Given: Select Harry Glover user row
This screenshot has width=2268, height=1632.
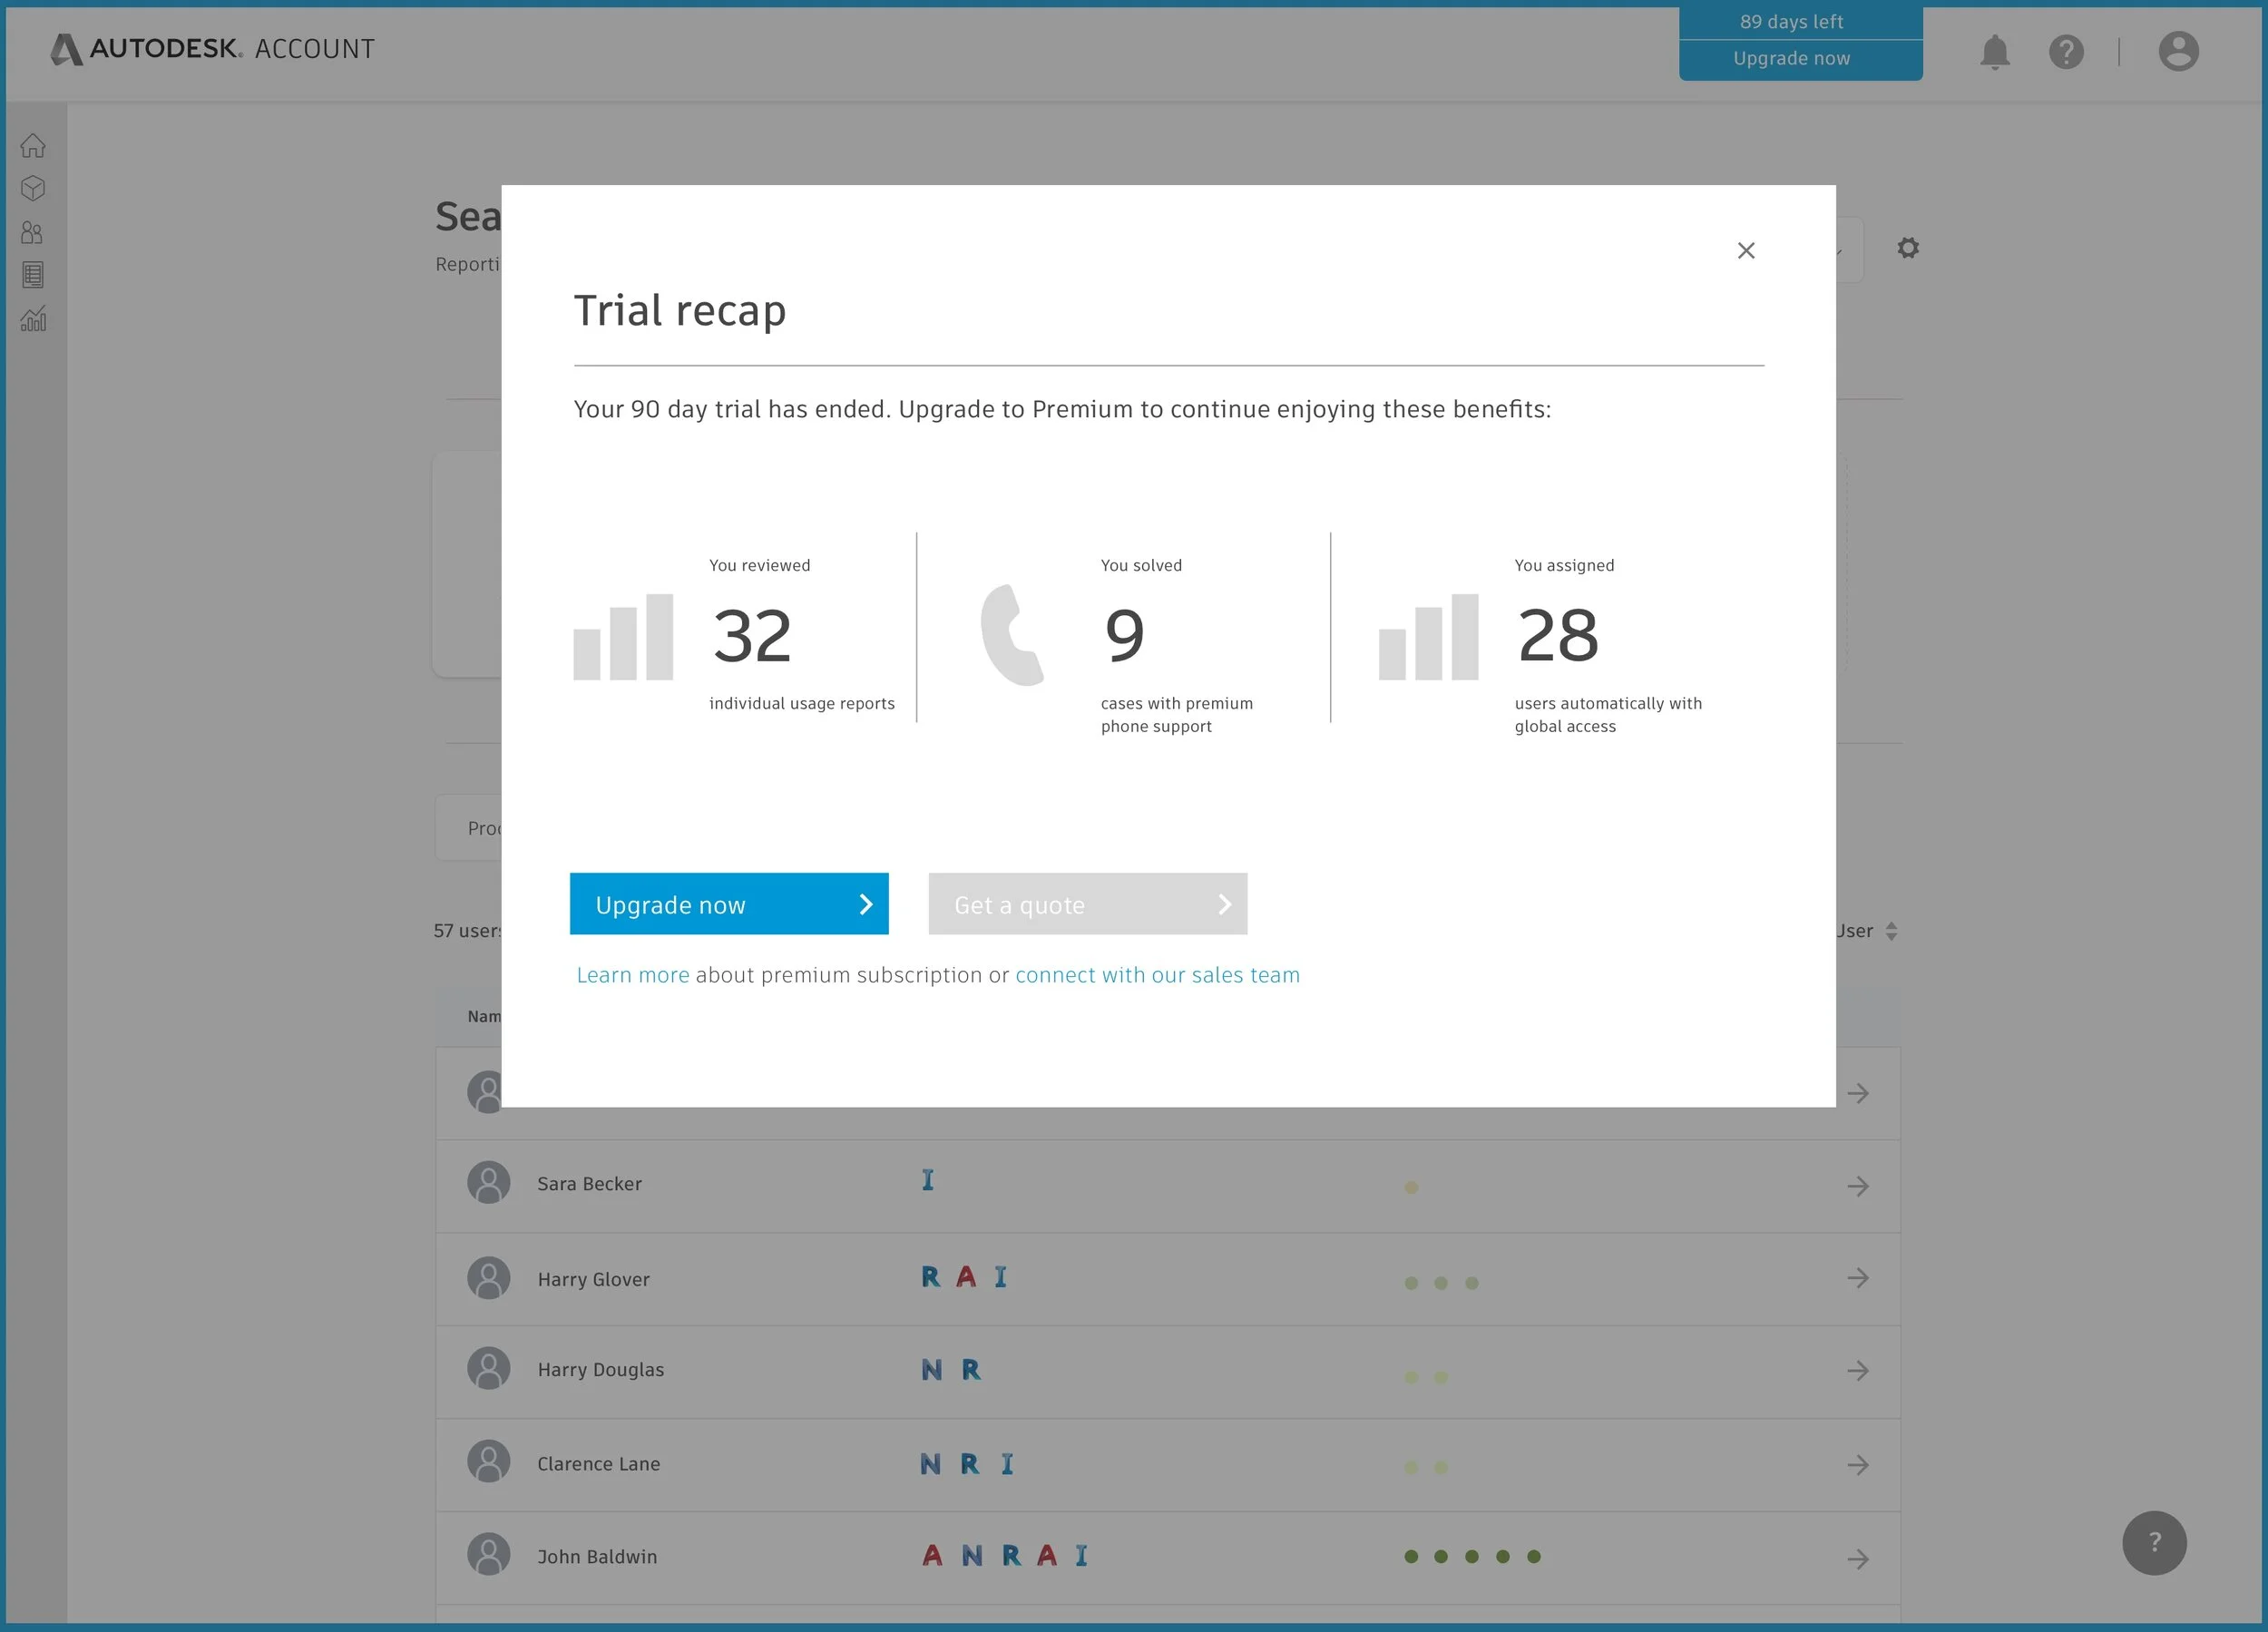Looking at the screenshot, I should tap(593, 1279).
